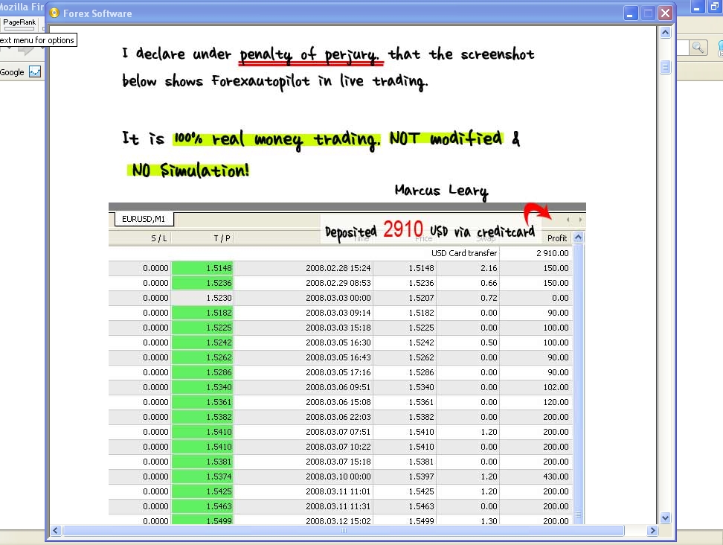Click date 2008.03.11 11:01
The width and height of the screenshot is (723, 545).
click(338, 491)
